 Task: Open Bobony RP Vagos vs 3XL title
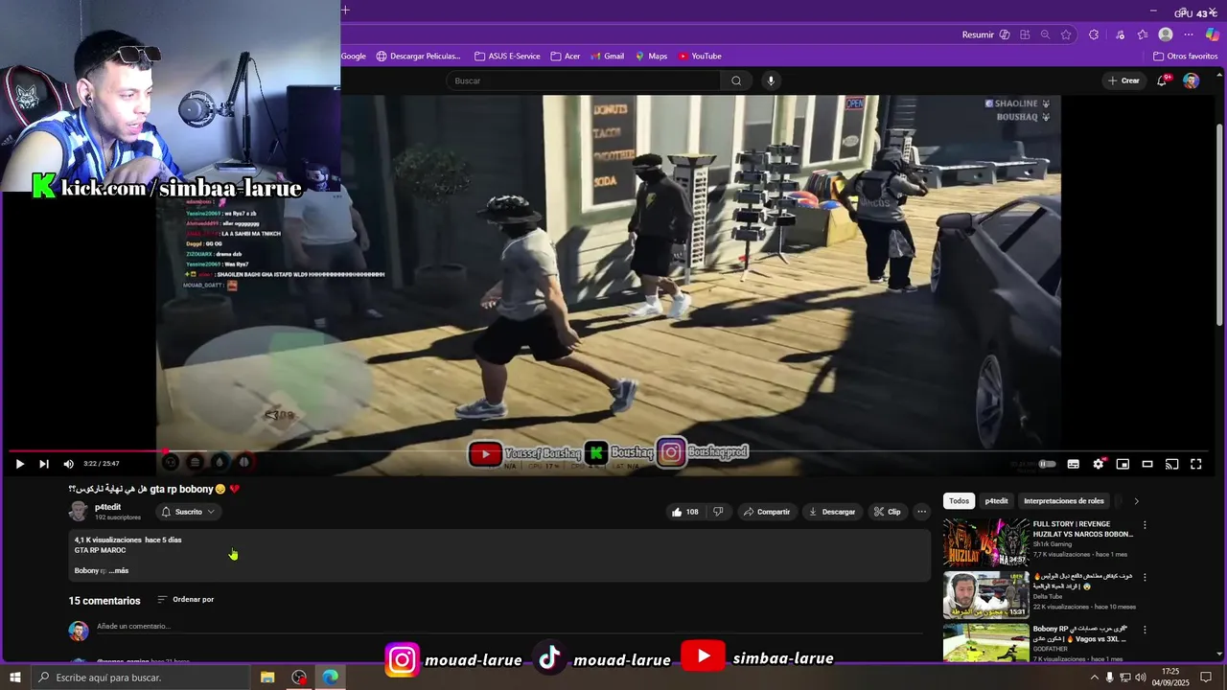tap(1080, 633)
